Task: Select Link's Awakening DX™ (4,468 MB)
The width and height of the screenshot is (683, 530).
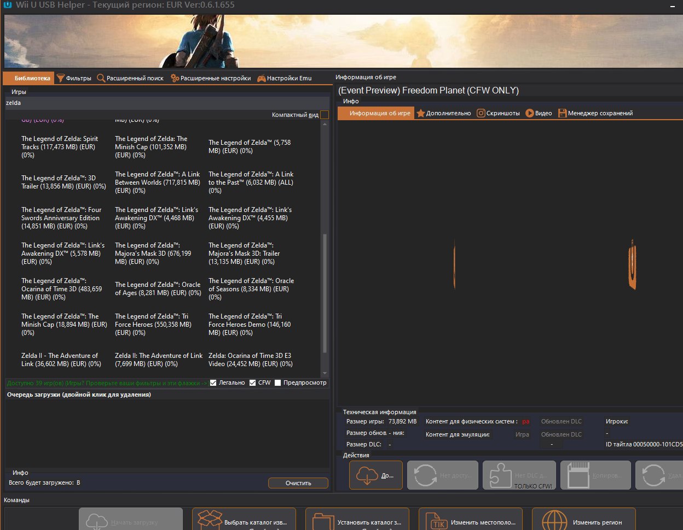Action: tap(157, 218)
